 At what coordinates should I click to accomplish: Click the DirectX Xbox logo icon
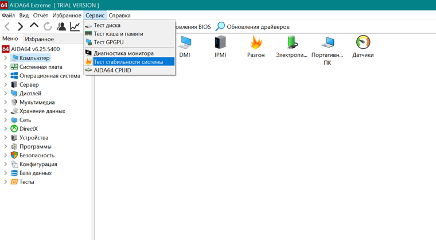click(14, 129)
